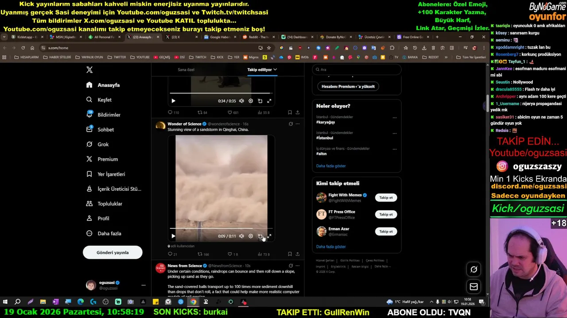Image resolution: width=567 pixels, height=318 pixels.
Task: Mute the upper video at 0:34
Action: click(241, 101)
